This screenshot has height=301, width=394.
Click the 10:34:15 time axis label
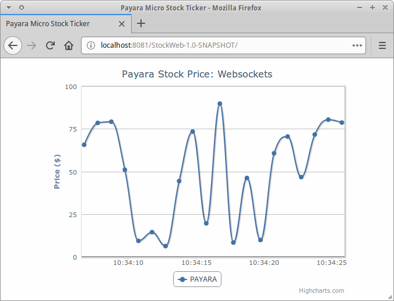[196, 263]
